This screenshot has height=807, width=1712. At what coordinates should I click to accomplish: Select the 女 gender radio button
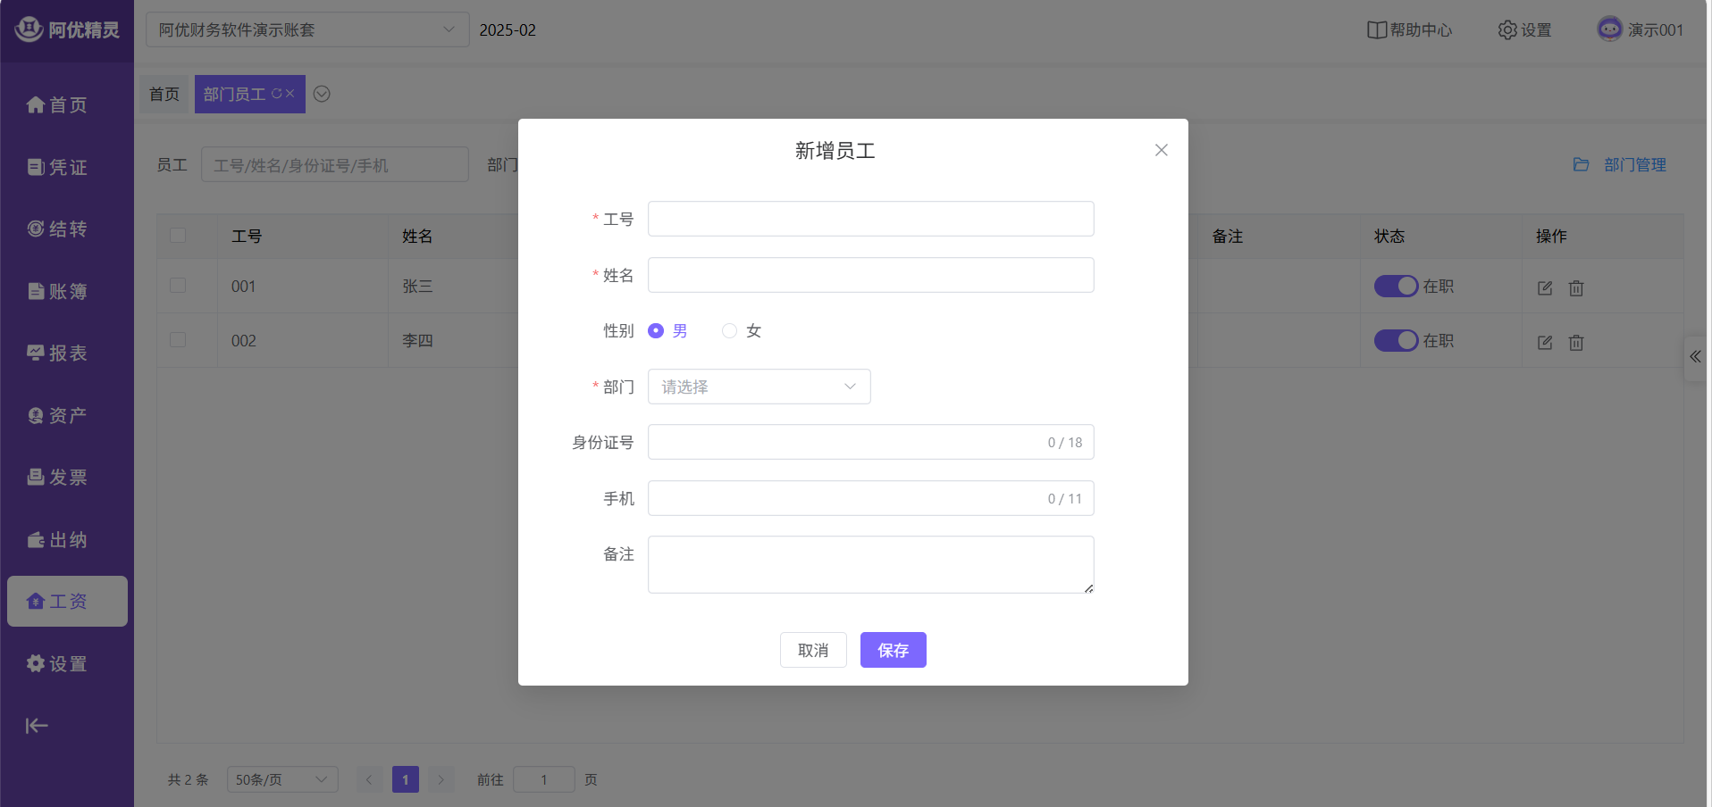(729, 331)
